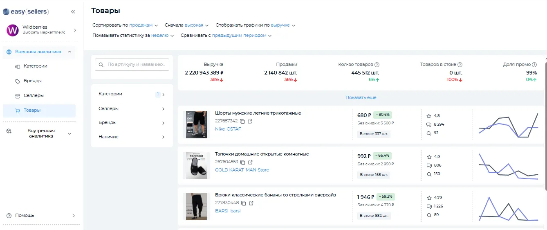This screenshot has height=230, width=547.
Task: Go to Селлеры in the sidebar
Action: [34, 96]
